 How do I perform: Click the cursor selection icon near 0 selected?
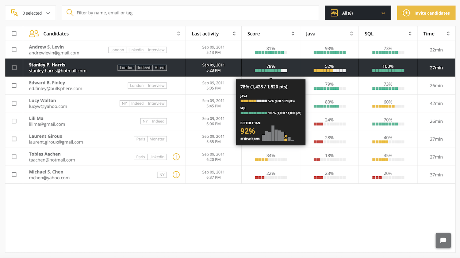point(14,13)
